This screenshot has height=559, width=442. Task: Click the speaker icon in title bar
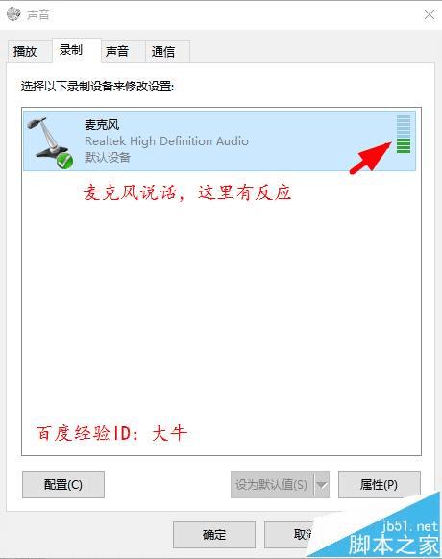pos(13,14)
